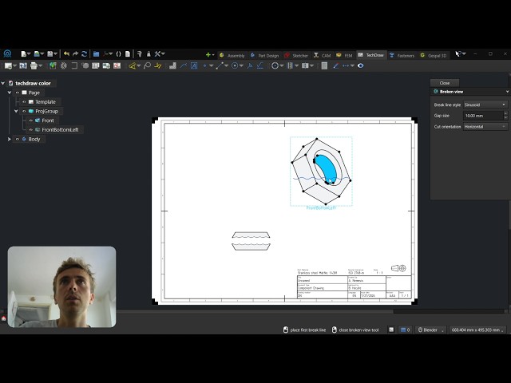
Task: Collapse the ProjGroup tree node
Action: tap(16, 112)
